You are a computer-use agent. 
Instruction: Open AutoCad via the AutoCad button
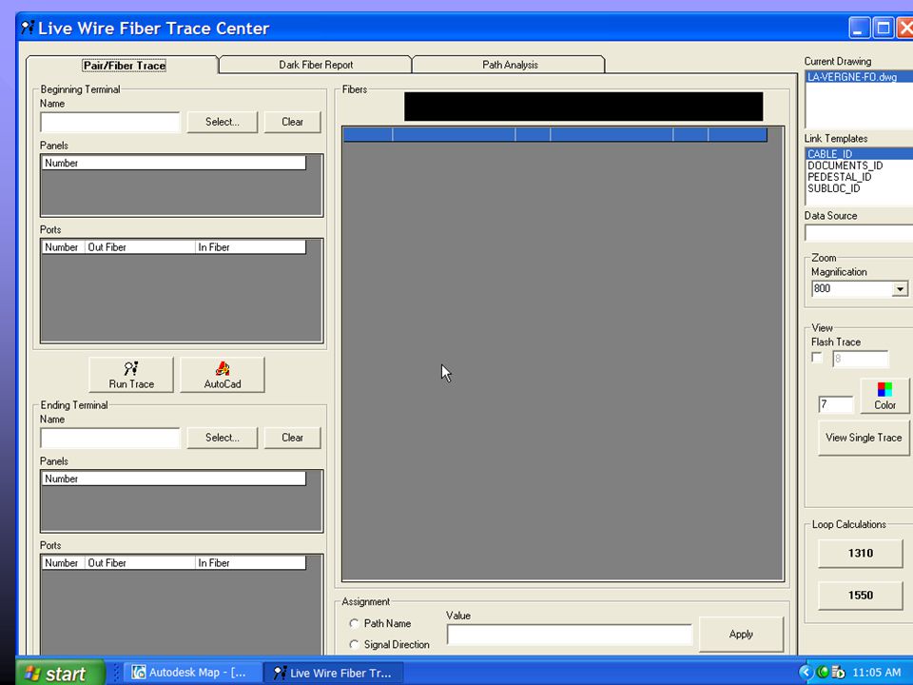coord(223,375)
